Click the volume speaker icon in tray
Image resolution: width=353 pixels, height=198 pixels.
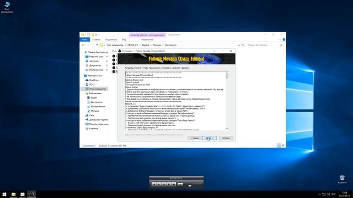point(328,194)
